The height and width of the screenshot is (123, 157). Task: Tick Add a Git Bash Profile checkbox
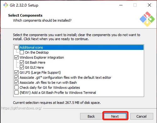pos(16,93)
